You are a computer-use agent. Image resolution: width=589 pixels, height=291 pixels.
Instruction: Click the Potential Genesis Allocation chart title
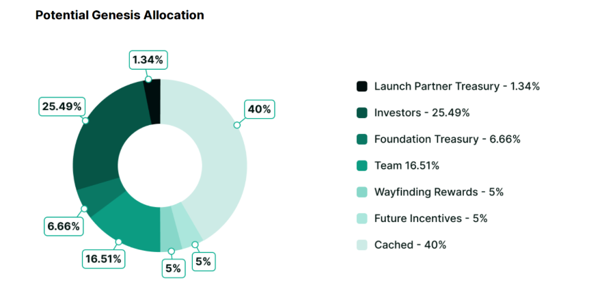(120, 15)
